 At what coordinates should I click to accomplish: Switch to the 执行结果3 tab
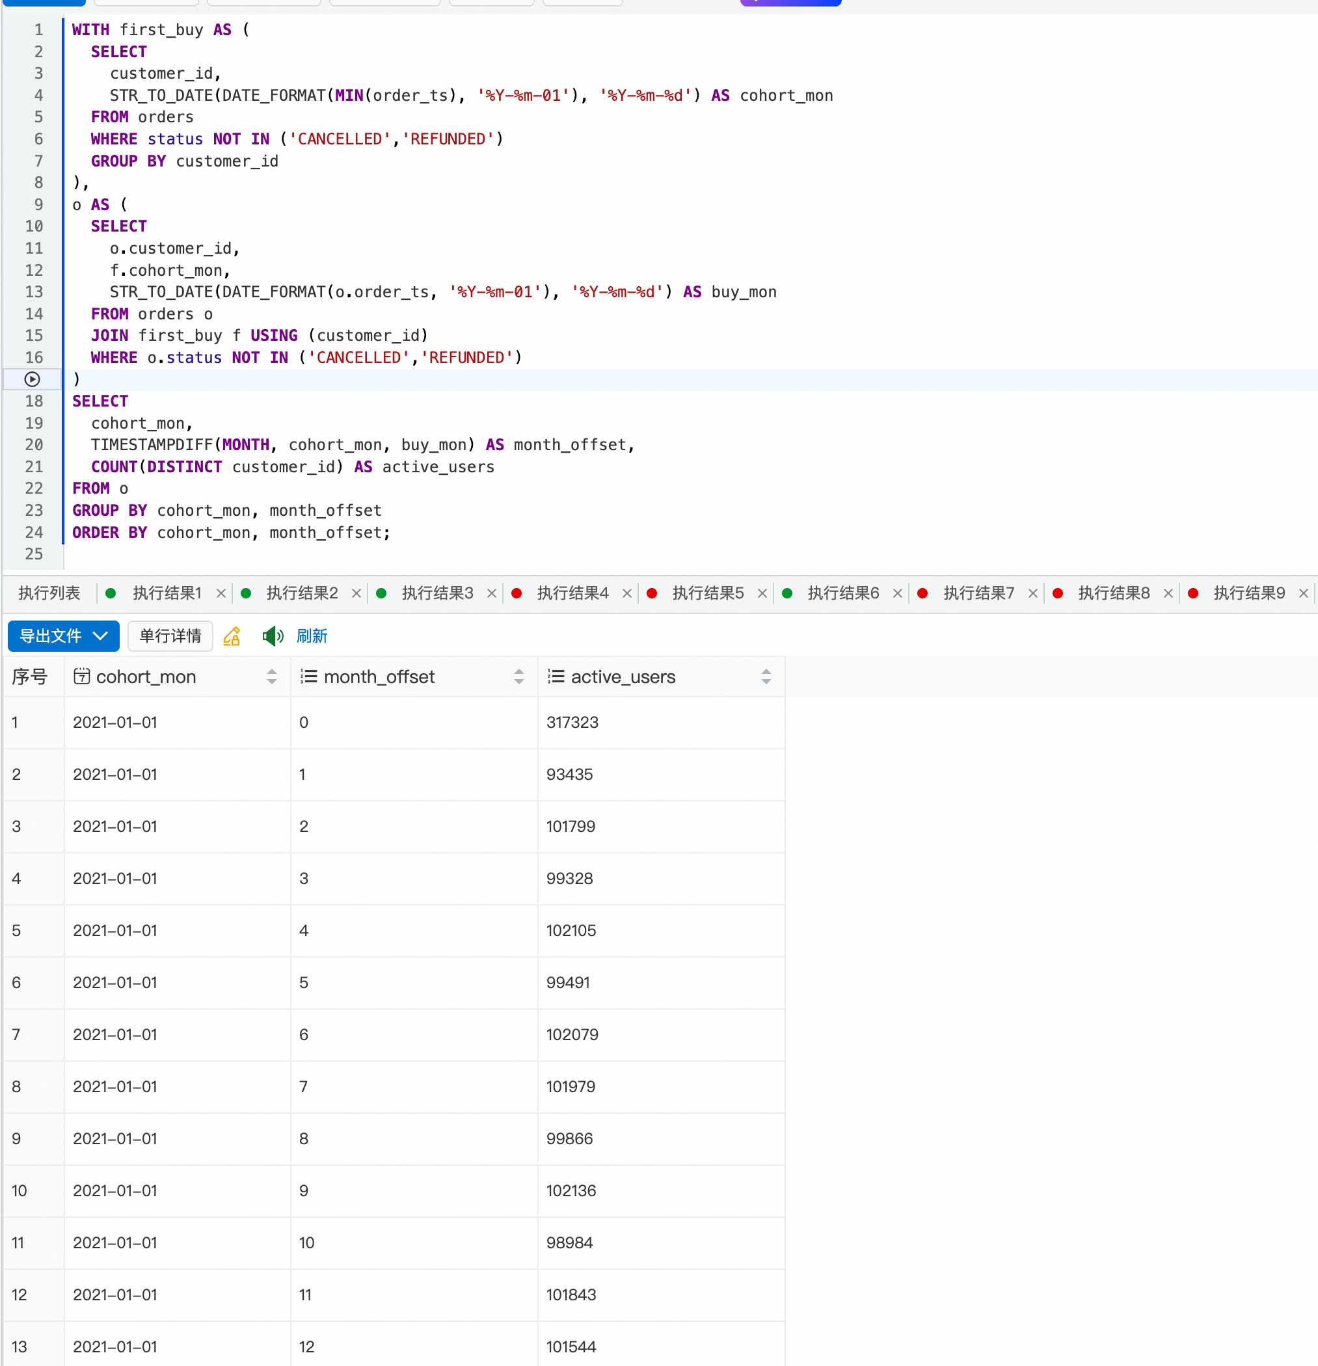[x=437, y=593]
